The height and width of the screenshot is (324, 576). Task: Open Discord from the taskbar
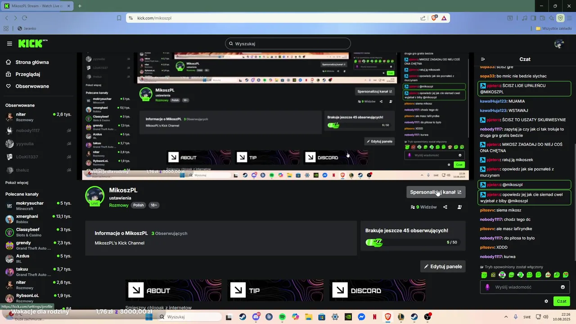pos(256,317)
